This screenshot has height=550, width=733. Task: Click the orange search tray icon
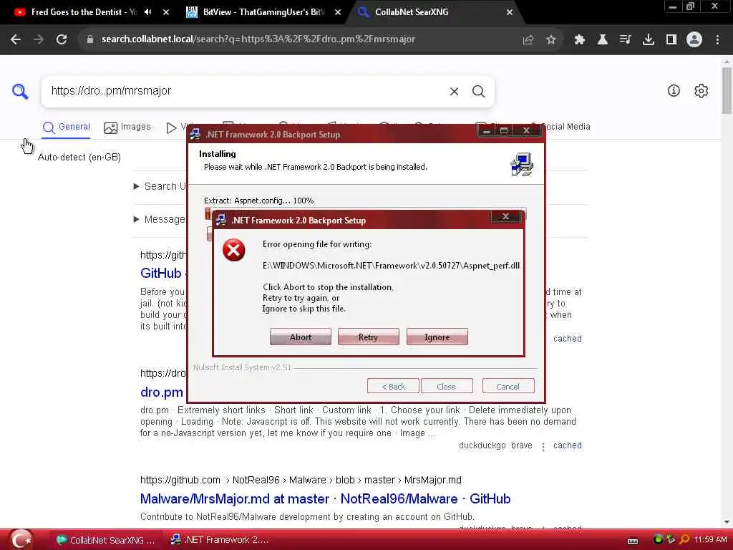(684, 539)
